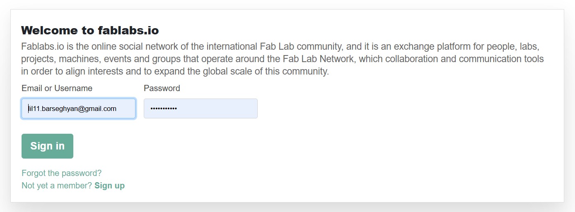Screen dimensions: 575x212
Task: Click the Welcome to fablabs.io heading
Action: 90,30
